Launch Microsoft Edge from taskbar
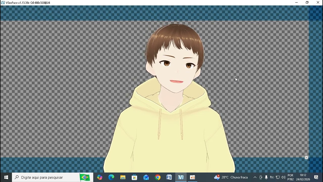323x182 pixels. pyautogui.click(x=111, y=177)
